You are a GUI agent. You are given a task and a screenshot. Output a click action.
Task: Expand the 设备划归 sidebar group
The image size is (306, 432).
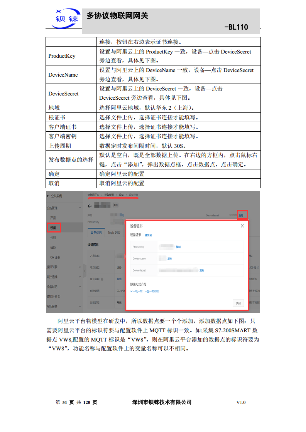(80, 287)
